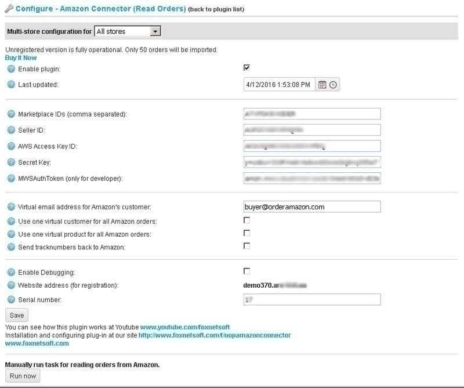Click the 'Enable plugin:' label
This screenshot has width=464, height=388.
tap(39, 69)
